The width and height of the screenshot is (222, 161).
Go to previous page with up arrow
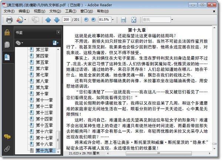pyautogui.click(x=48, y=20)
